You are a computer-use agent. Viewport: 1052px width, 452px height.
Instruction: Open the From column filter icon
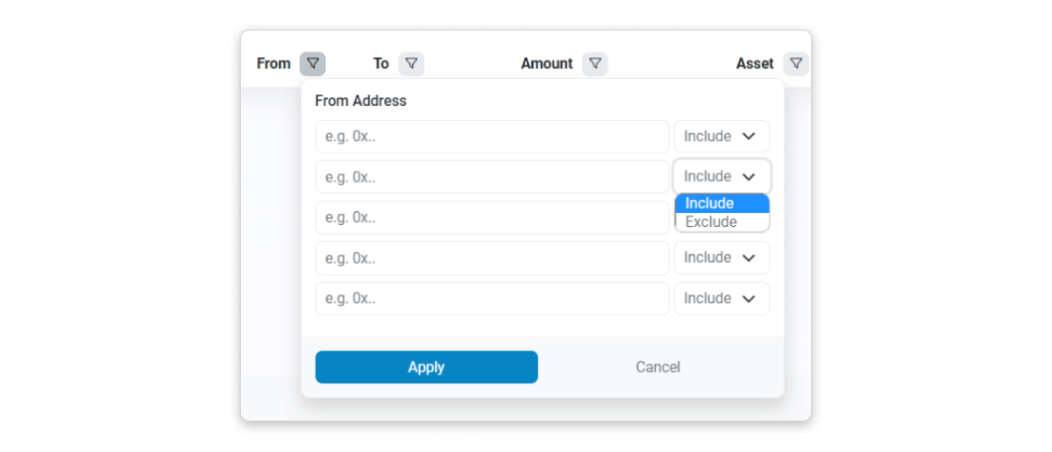(x=313, y=64)
